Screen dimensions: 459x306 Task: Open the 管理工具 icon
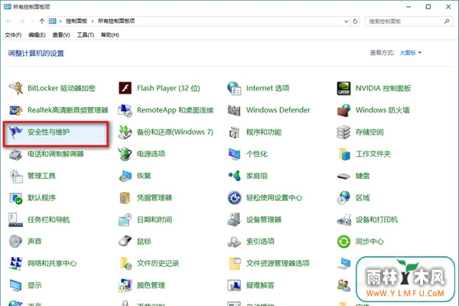click(16, 176)
